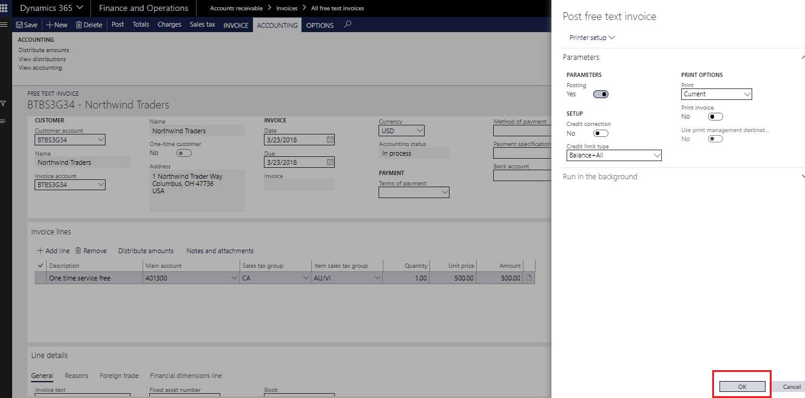This screenshot has width=805, height=398.
Task: Toggle Use print management destination switch
Action: tap(715, 139)
